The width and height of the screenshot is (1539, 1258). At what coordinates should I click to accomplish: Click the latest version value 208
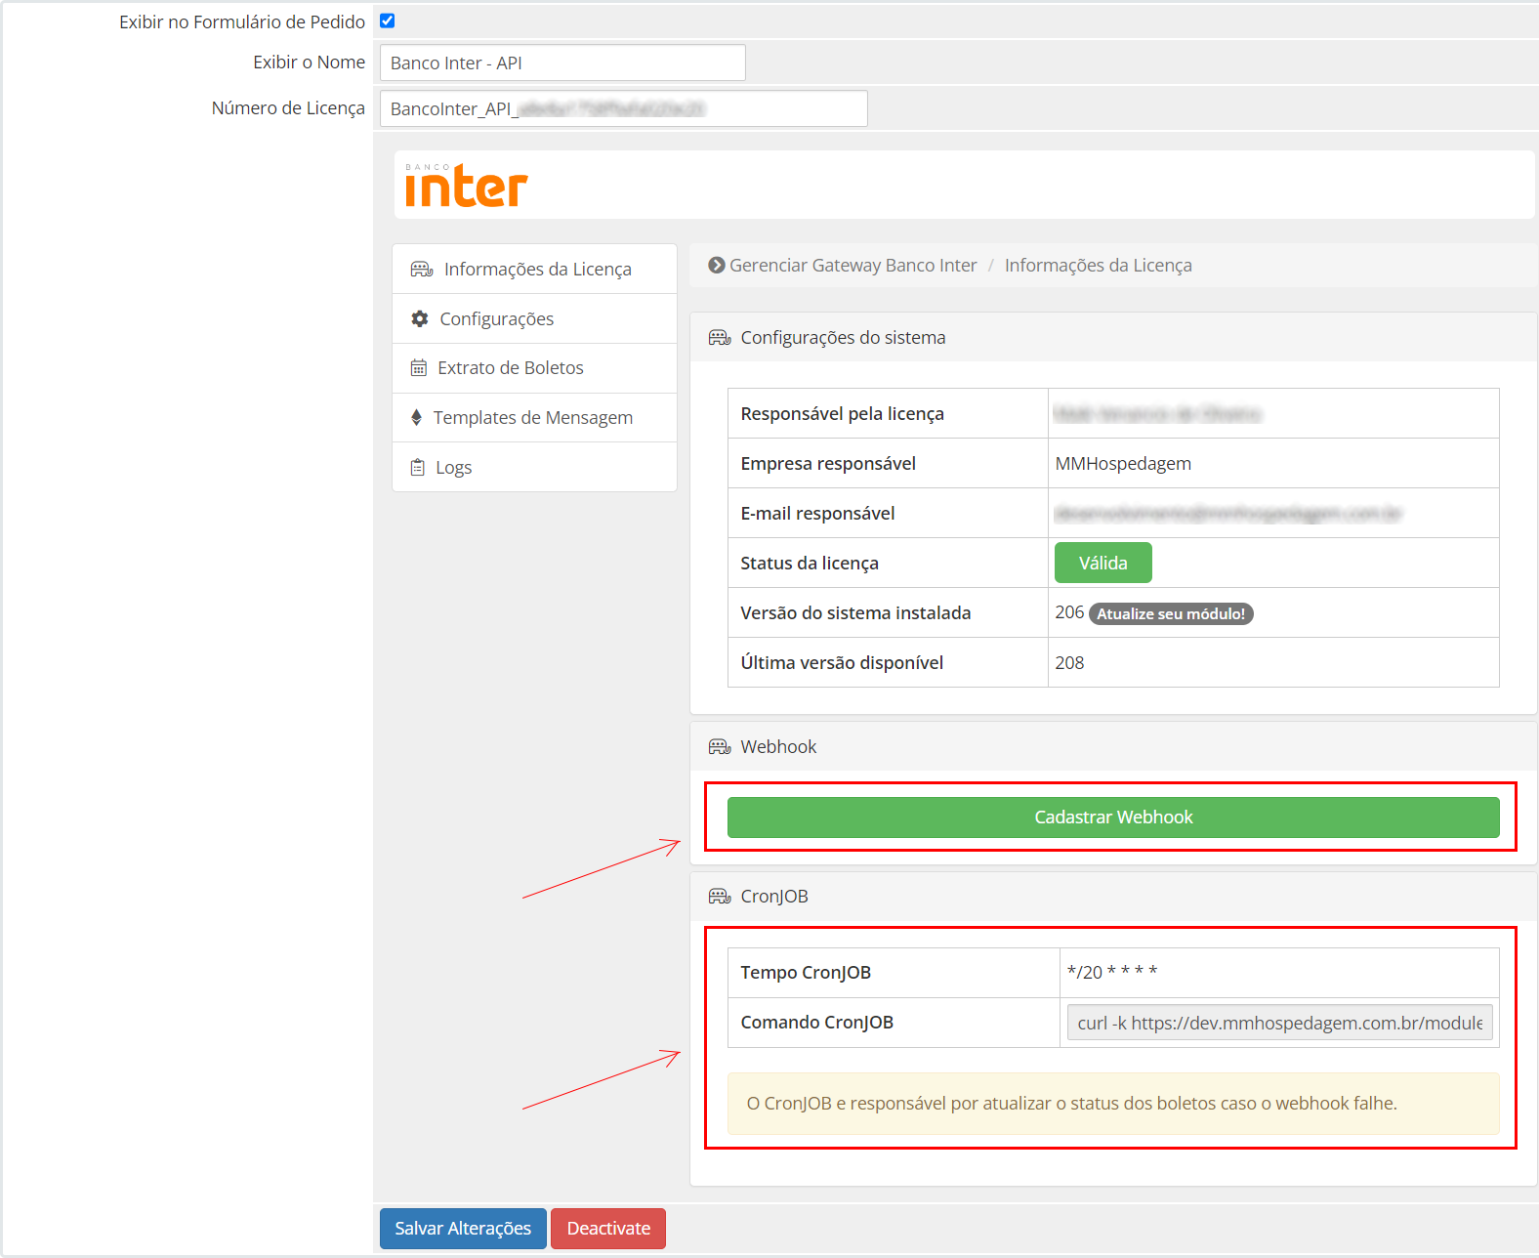pos(1069,662)
